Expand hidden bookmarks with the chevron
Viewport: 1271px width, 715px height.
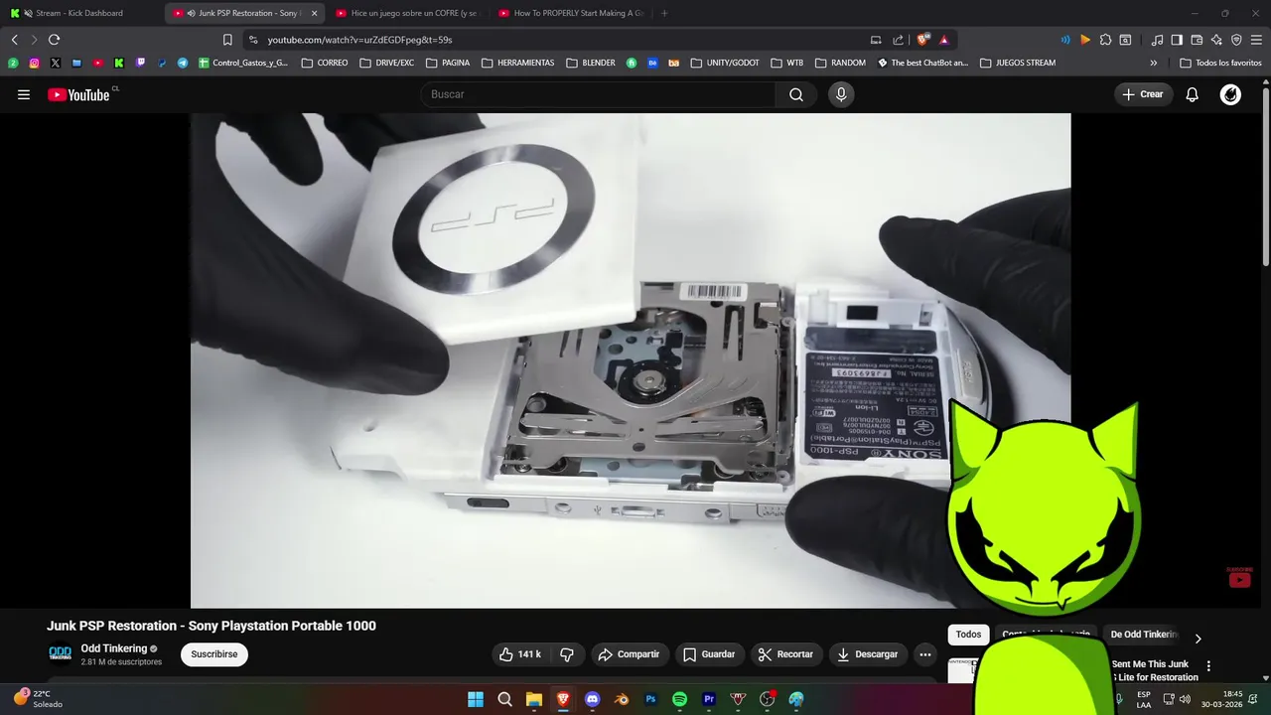pos(1153,63)
